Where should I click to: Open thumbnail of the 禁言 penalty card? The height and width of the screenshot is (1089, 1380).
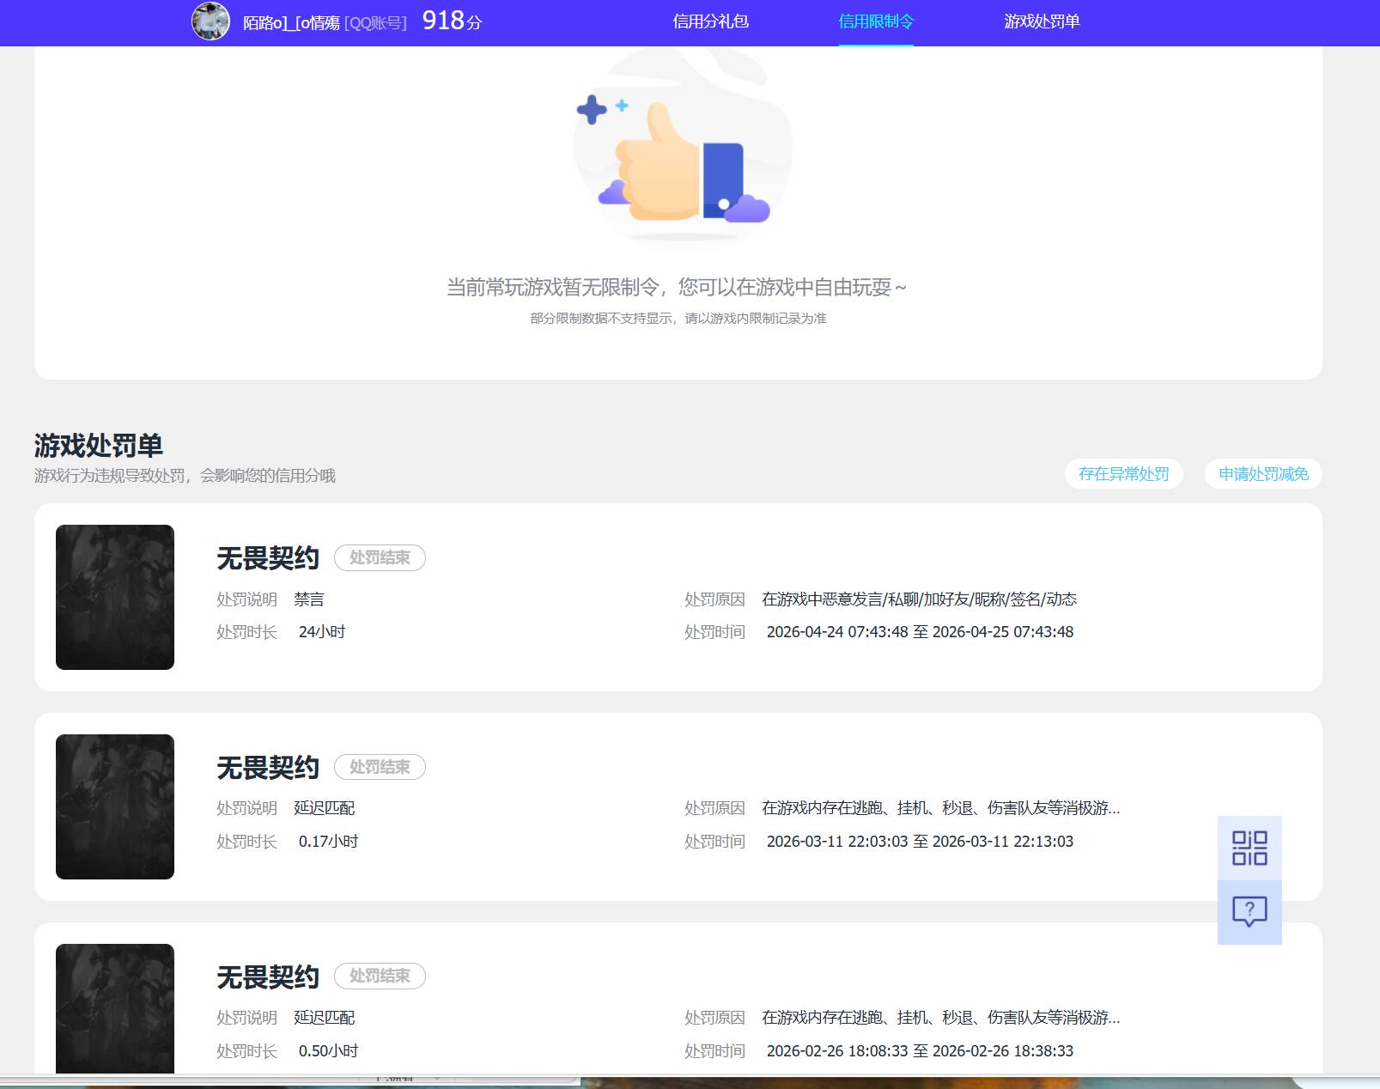(x=115, y=597)
